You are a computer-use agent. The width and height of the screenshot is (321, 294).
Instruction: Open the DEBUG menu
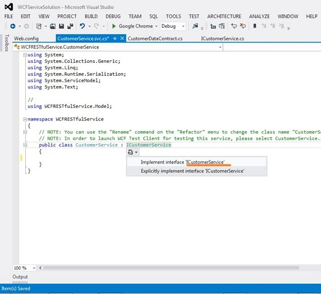coord(113,16)
